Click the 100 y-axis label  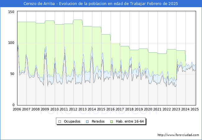(11, 43)
